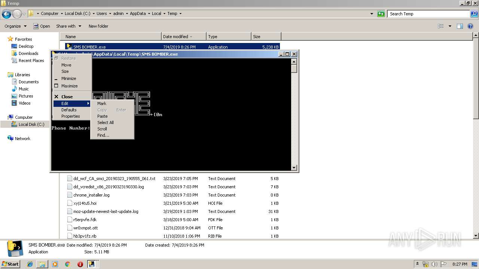Click the green refresh button beside address bar
Screen dimensions: 479x269
click(x=381, y=14)
